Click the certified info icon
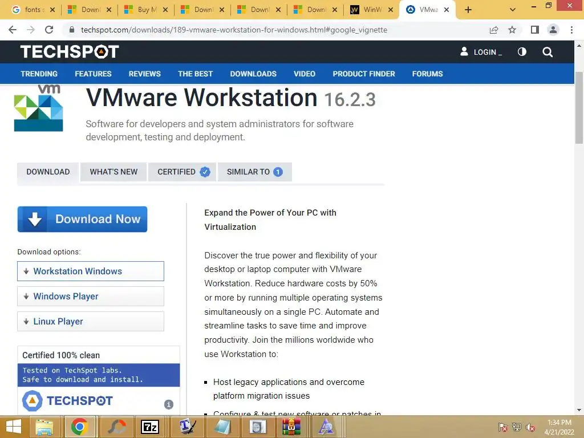 (x=169, y=404)
